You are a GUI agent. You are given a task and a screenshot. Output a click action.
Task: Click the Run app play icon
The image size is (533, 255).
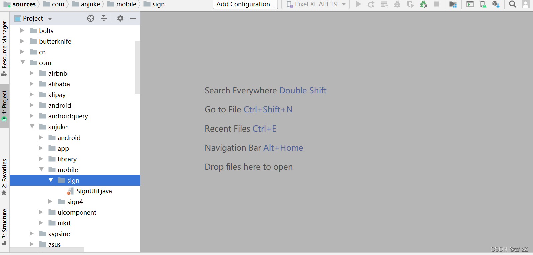[358, 4]
